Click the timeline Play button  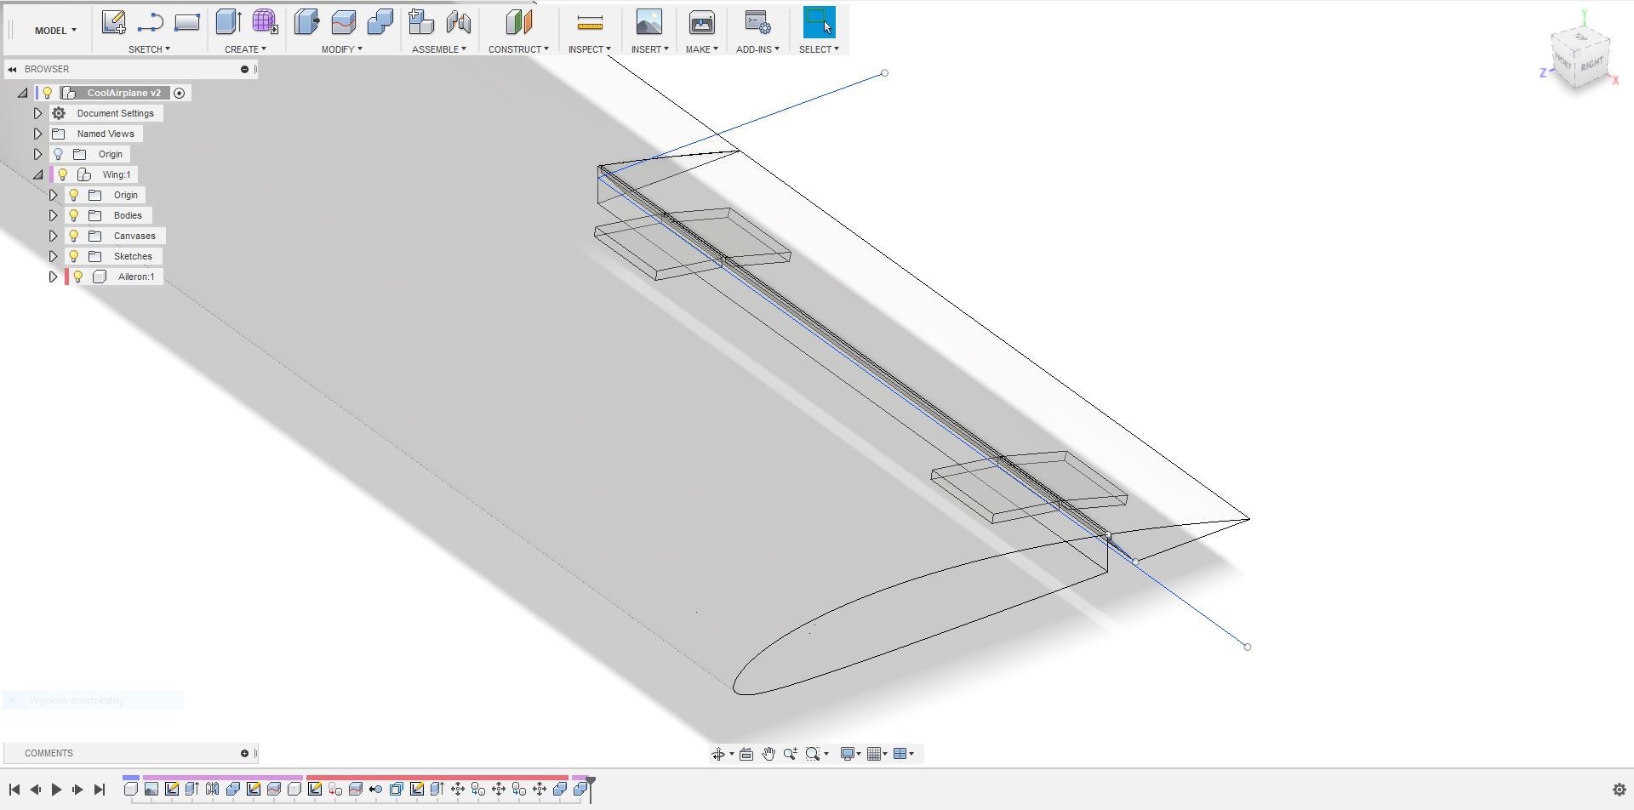coord(56,790)
